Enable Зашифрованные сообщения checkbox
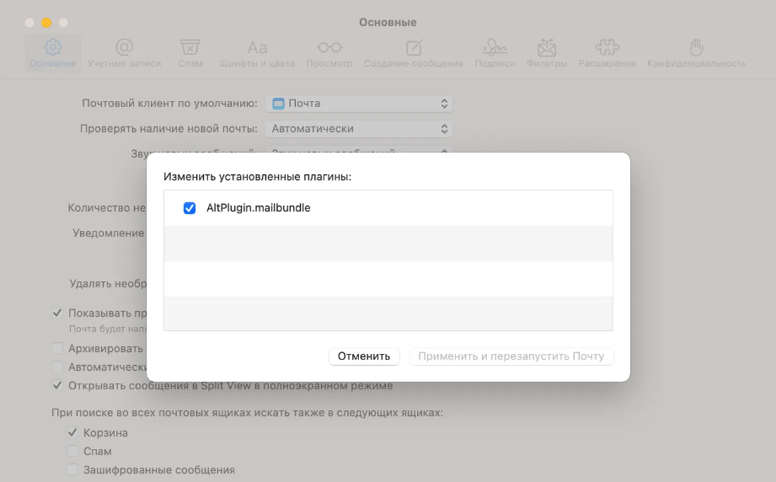 (x=72, y=469)
